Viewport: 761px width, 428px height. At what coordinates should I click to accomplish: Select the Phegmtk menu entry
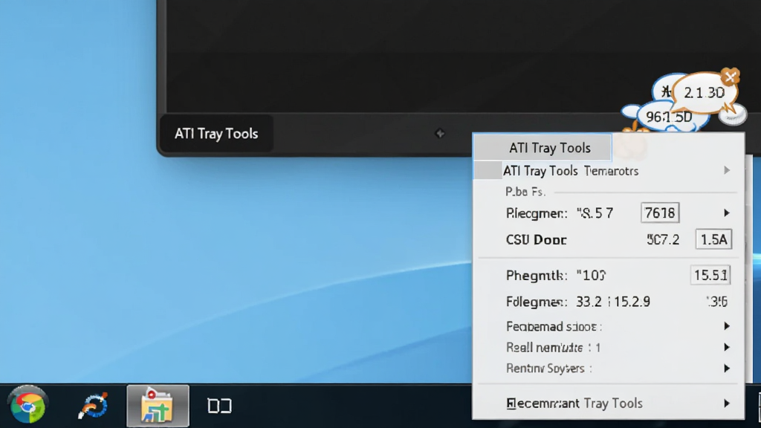pos(609,276)
